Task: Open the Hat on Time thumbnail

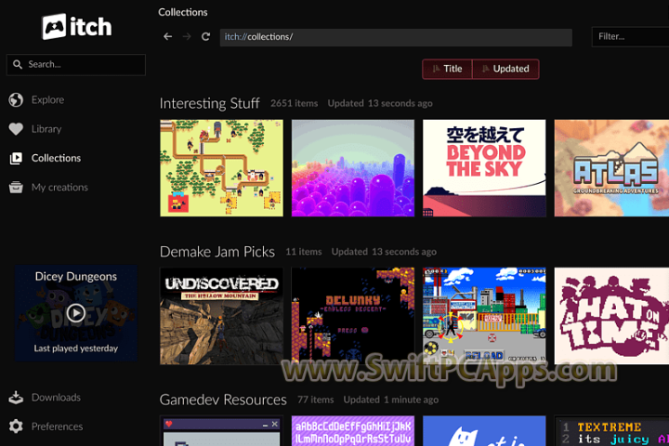Action: (611, 316)
